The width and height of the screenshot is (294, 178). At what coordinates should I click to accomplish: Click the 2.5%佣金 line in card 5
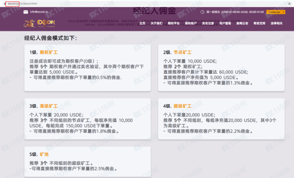pyautogui.click(x=73, y=169)
